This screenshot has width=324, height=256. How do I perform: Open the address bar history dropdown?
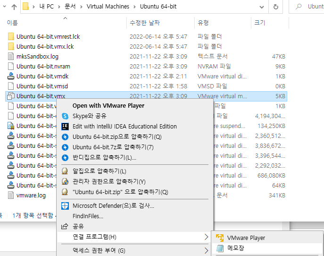262,7
